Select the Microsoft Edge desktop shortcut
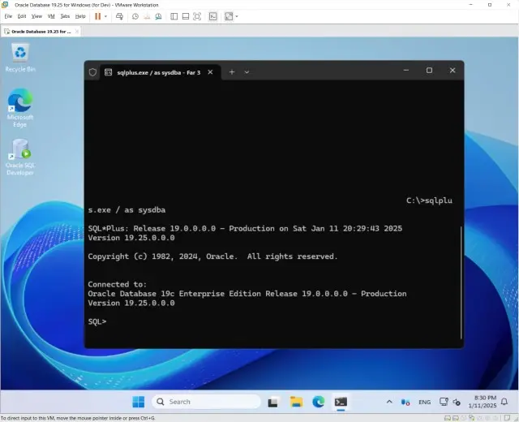519x422 pixels. tap(19, 108)
